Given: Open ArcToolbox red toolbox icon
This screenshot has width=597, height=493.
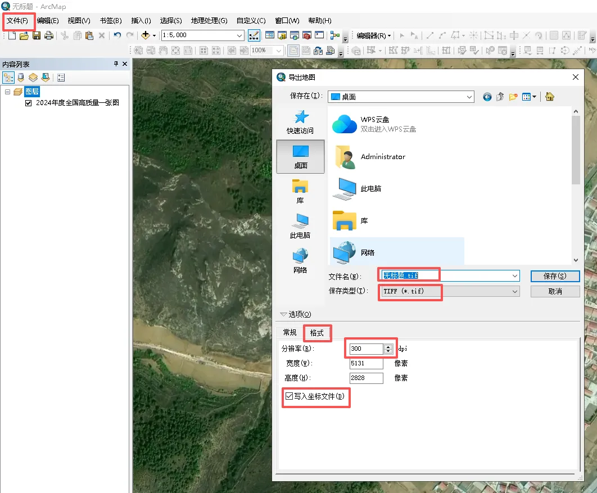Looking at the screenshot, I should click(307, 35).
